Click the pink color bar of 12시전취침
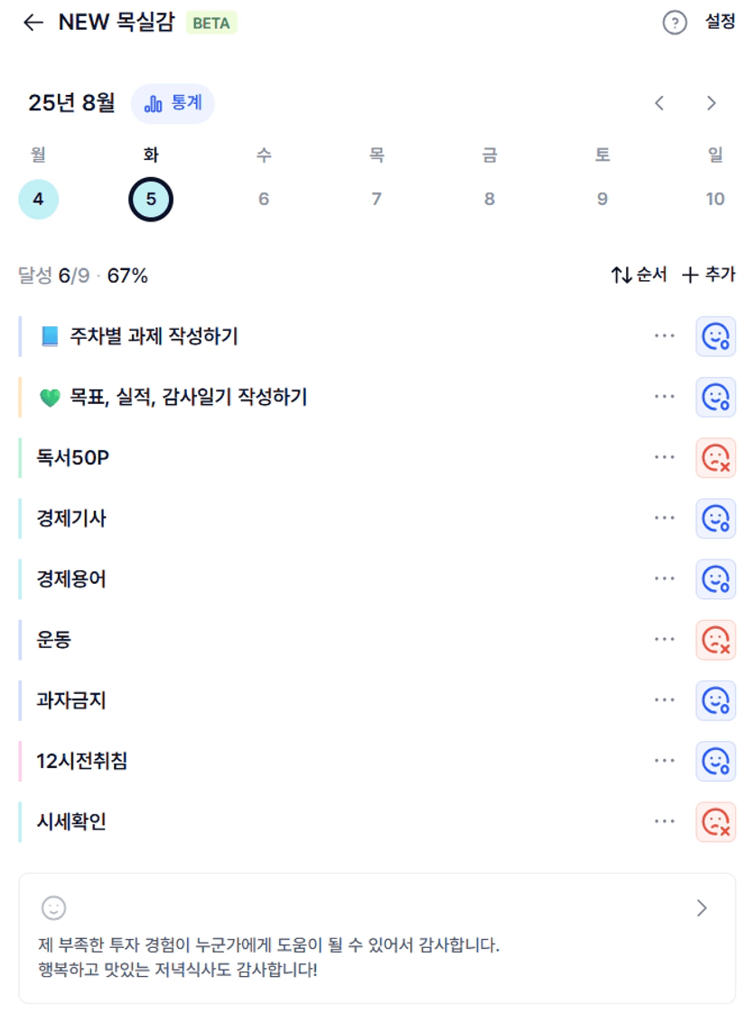Image resolution: width=747 pixels, height=1014 pixels. click(20, 761)
